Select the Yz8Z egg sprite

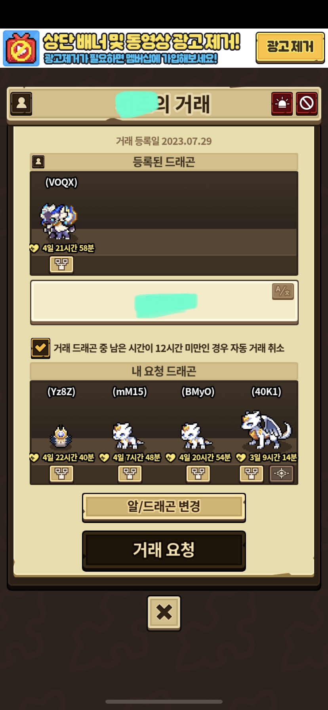(x=61, y=436)
